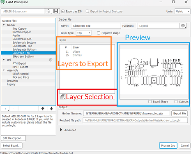The image size is (191, 154).
Task: Select Top Copper output file
Action: click(x=20, y=28)
